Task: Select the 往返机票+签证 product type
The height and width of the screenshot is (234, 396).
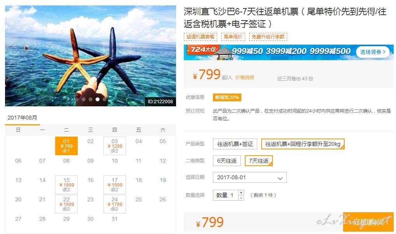Action: tap(235, 144)
